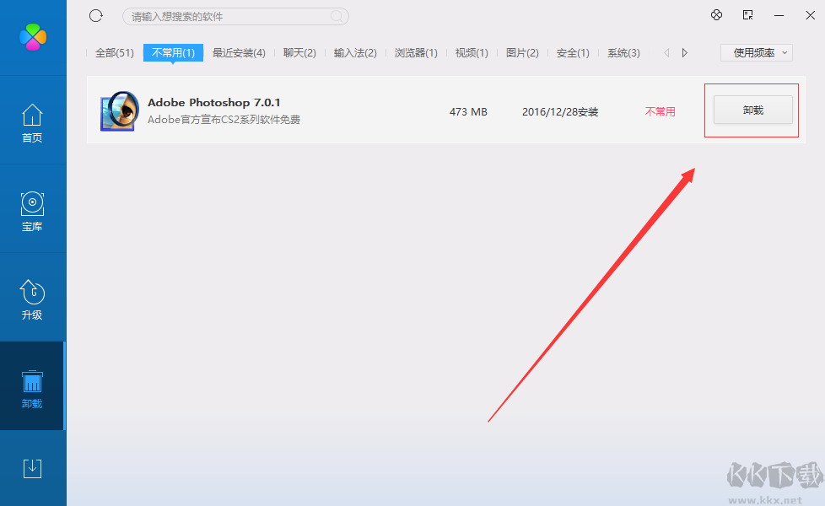This screenshot has height=506, width=825.
Task: Click the Adobe官方宣布CS2 description text
Action: click(x=224, y=120)
